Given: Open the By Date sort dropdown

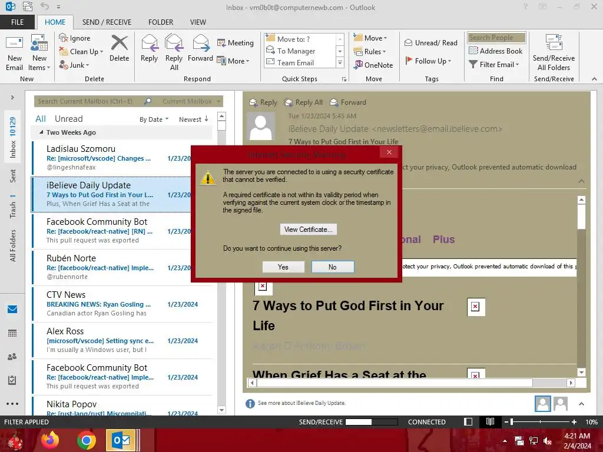Looking at the screenshot, I should (x=154, y=119).
